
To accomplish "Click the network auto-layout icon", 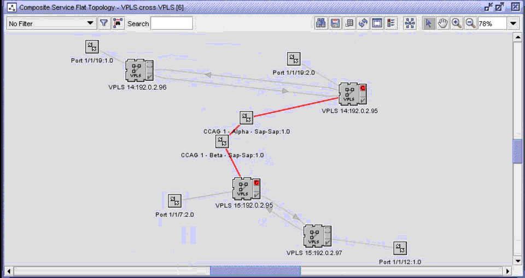I will point(410,23).
